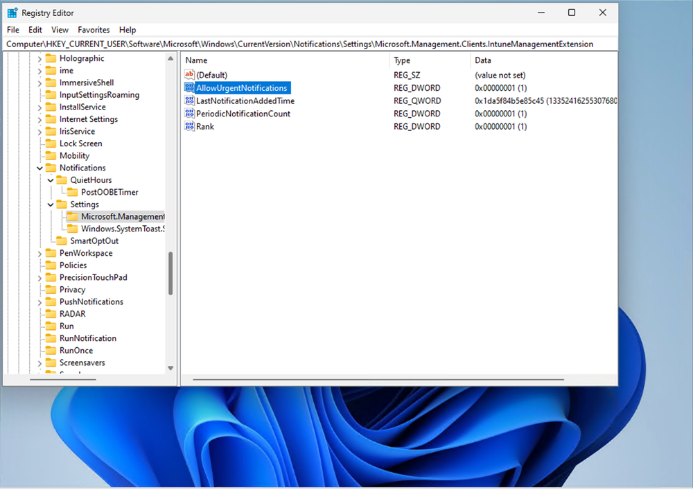Select the (Default) value name
The height and width of the screenshot is (490, 693).
click(211, 75)
